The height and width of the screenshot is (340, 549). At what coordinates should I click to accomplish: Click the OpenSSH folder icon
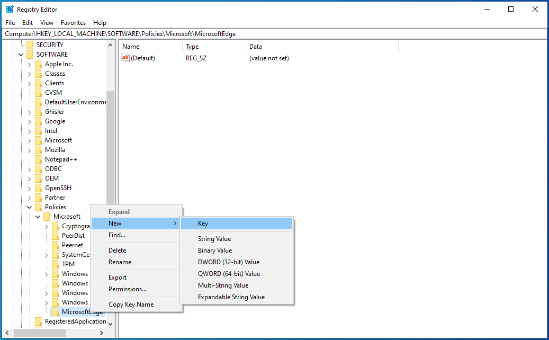tap(38, 187)
